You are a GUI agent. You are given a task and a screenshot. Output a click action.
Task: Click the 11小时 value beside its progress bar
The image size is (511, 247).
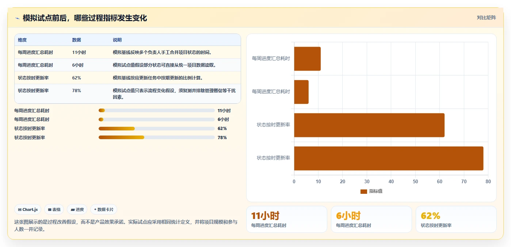tap(224, 111)
